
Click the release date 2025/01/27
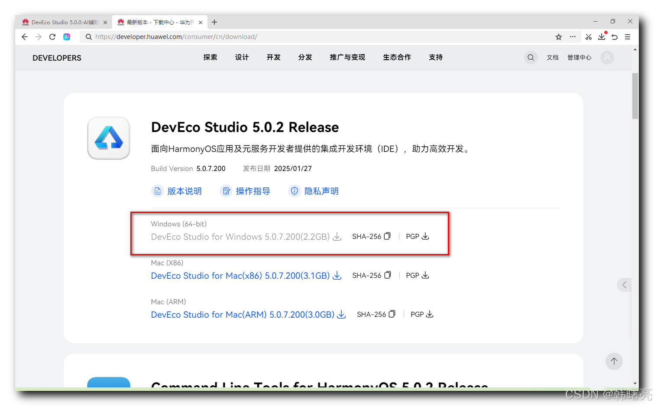[293, 168]
